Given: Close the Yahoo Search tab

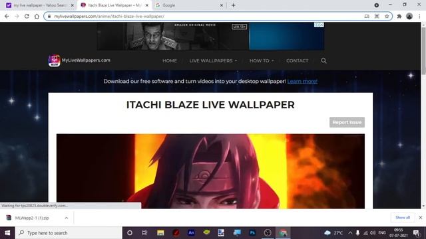Looking at the screenshot, I should click(x=73, y=5).
